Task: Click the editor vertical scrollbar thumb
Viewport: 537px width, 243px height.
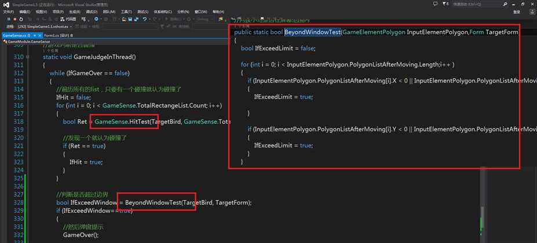Action: [x=483, y=218]
